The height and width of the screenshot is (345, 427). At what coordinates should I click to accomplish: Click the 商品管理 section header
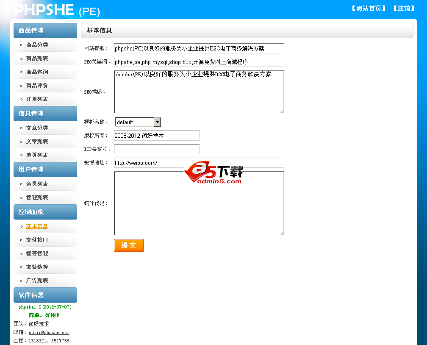tap(45, 31)
